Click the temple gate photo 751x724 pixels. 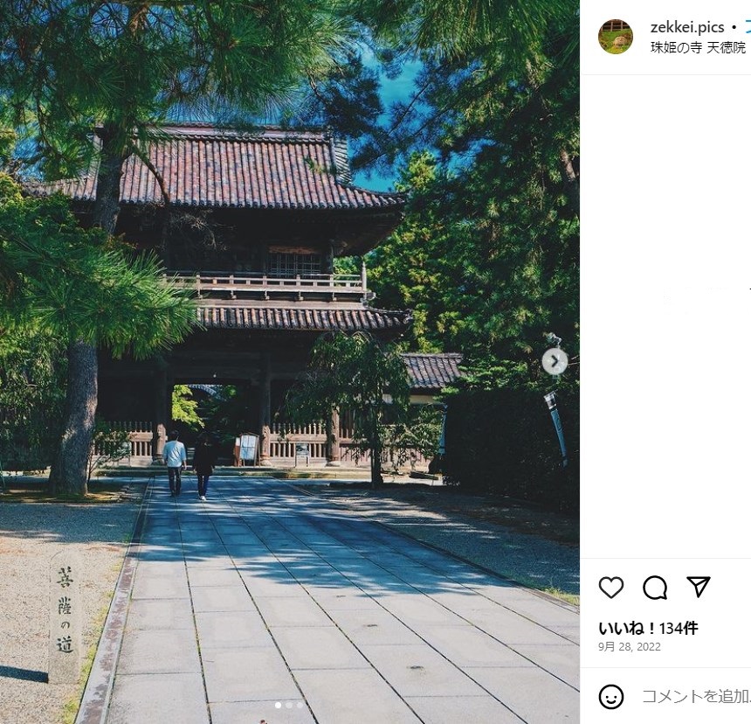click(x=290, y=362)
